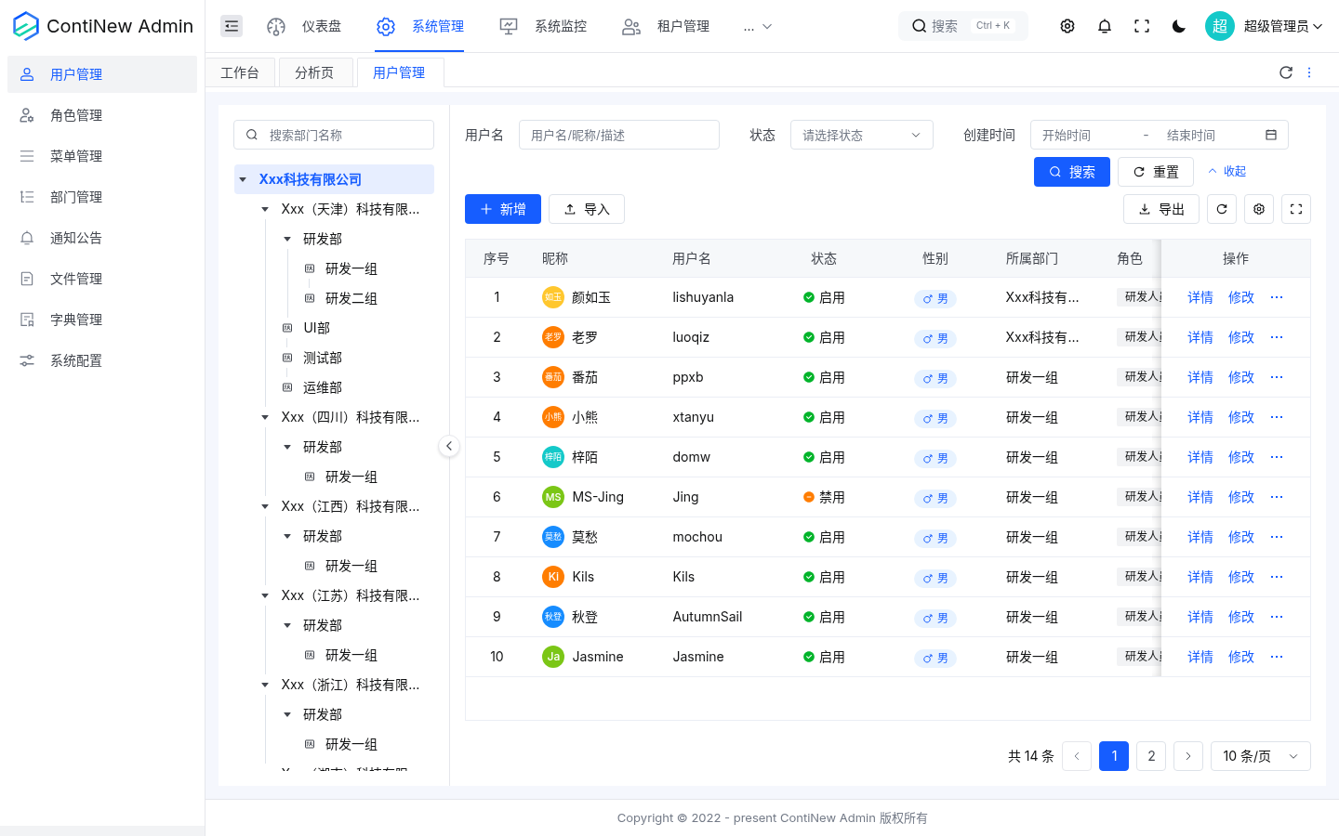Change the 10 条/页 page size
This screenshot has height=836, width=1339.
coord(1261,756)
